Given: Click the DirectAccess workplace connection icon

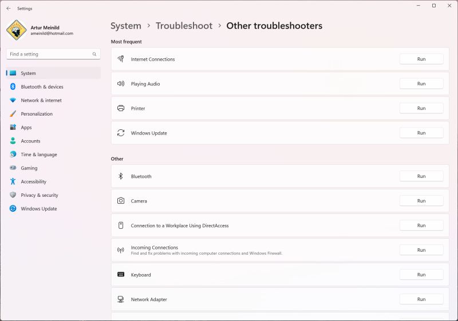Looking at the screenshot, I should [x=121, y=225].
